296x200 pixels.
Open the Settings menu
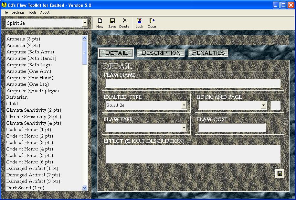pyautogui.click(x=18, y=12)
